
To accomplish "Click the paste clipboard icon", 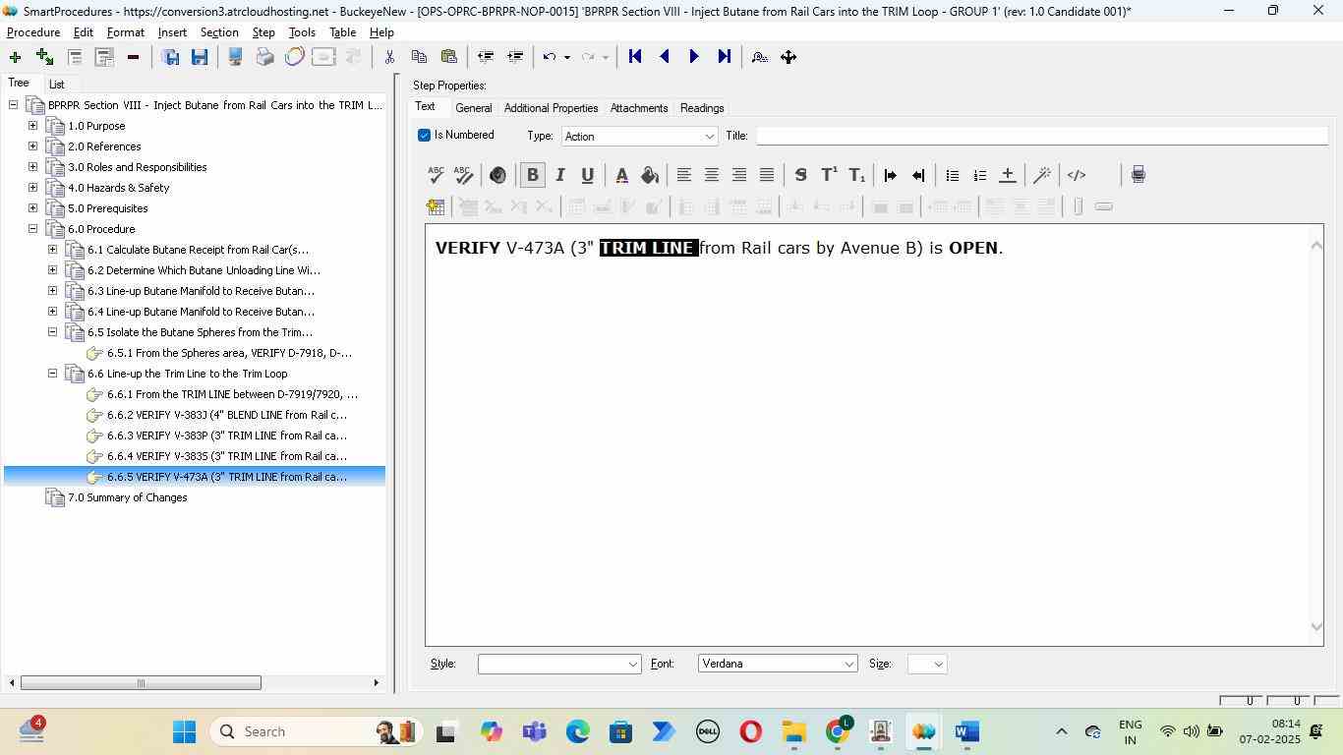I will pos(448,57).
